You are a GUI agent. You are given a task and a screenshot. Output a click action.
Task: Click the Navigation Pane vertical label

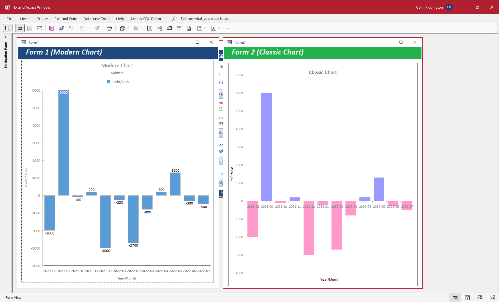(x=6, y=55)
